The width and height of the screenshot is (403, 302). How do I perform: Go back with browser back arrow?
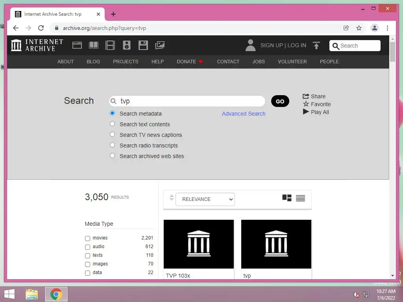pos(16,28)
